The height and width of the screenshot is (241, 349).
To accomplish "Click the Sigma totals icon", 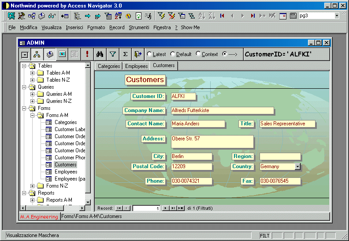I will click(x=125, y=54).
